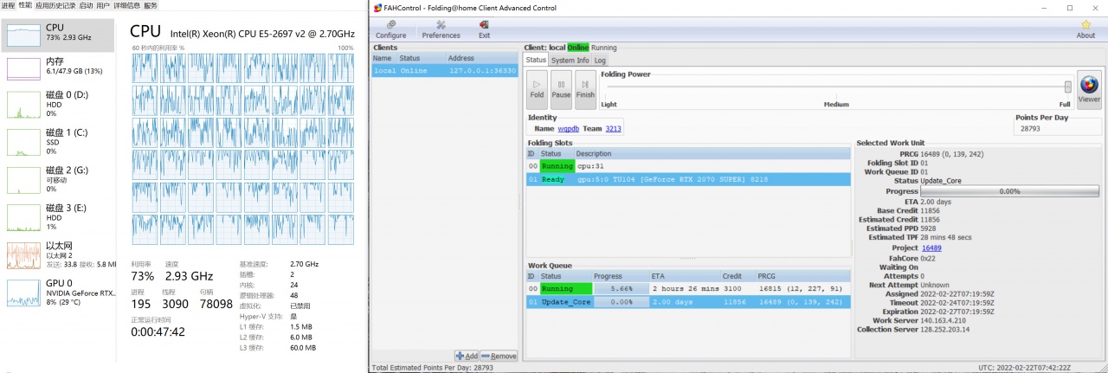The width and height of the screenshot is (1108, 373).
Task: Select folding slot 01 GeForce RTX 2070 SUPER
Action: (688, 179)
